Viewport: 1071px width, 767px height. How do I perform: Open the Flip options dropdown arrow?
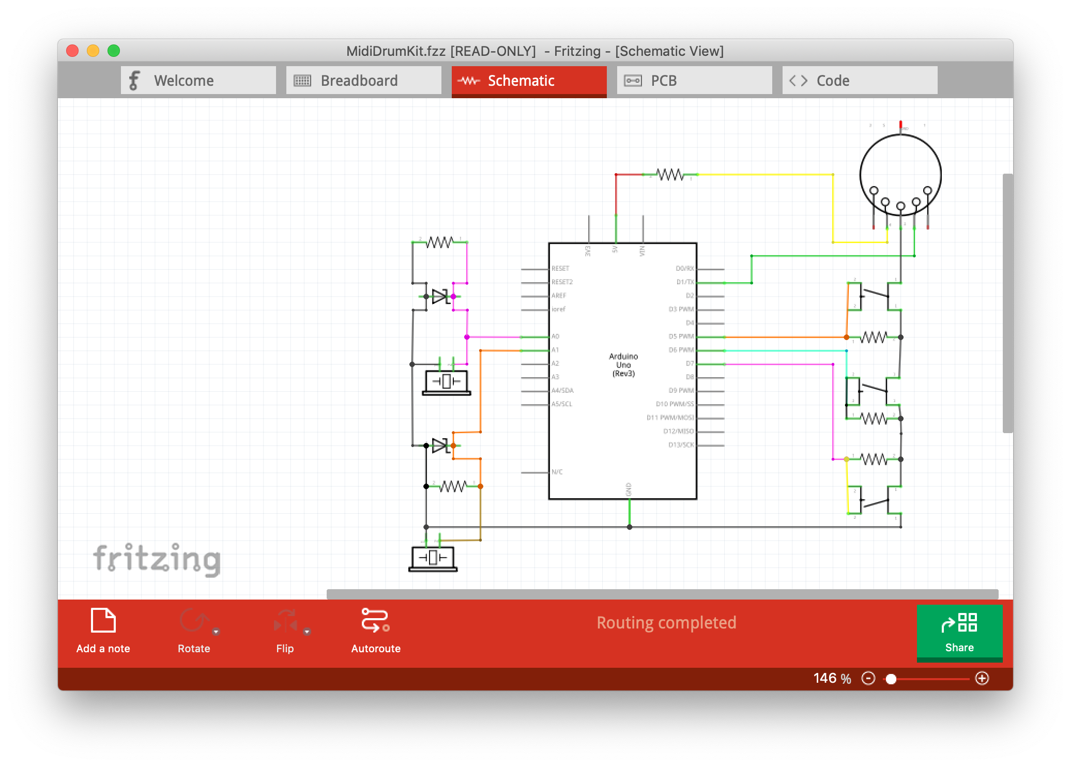pyautogui.click(x=307, y=632)
